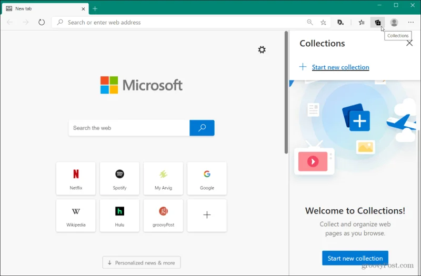Click the Collections pane heading
Image resolution: width=421 pixels, height=276 pixels.
[322, 43]
